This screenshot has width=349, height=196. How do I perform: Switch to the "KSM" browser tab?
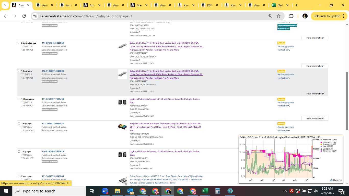point(210,5)
